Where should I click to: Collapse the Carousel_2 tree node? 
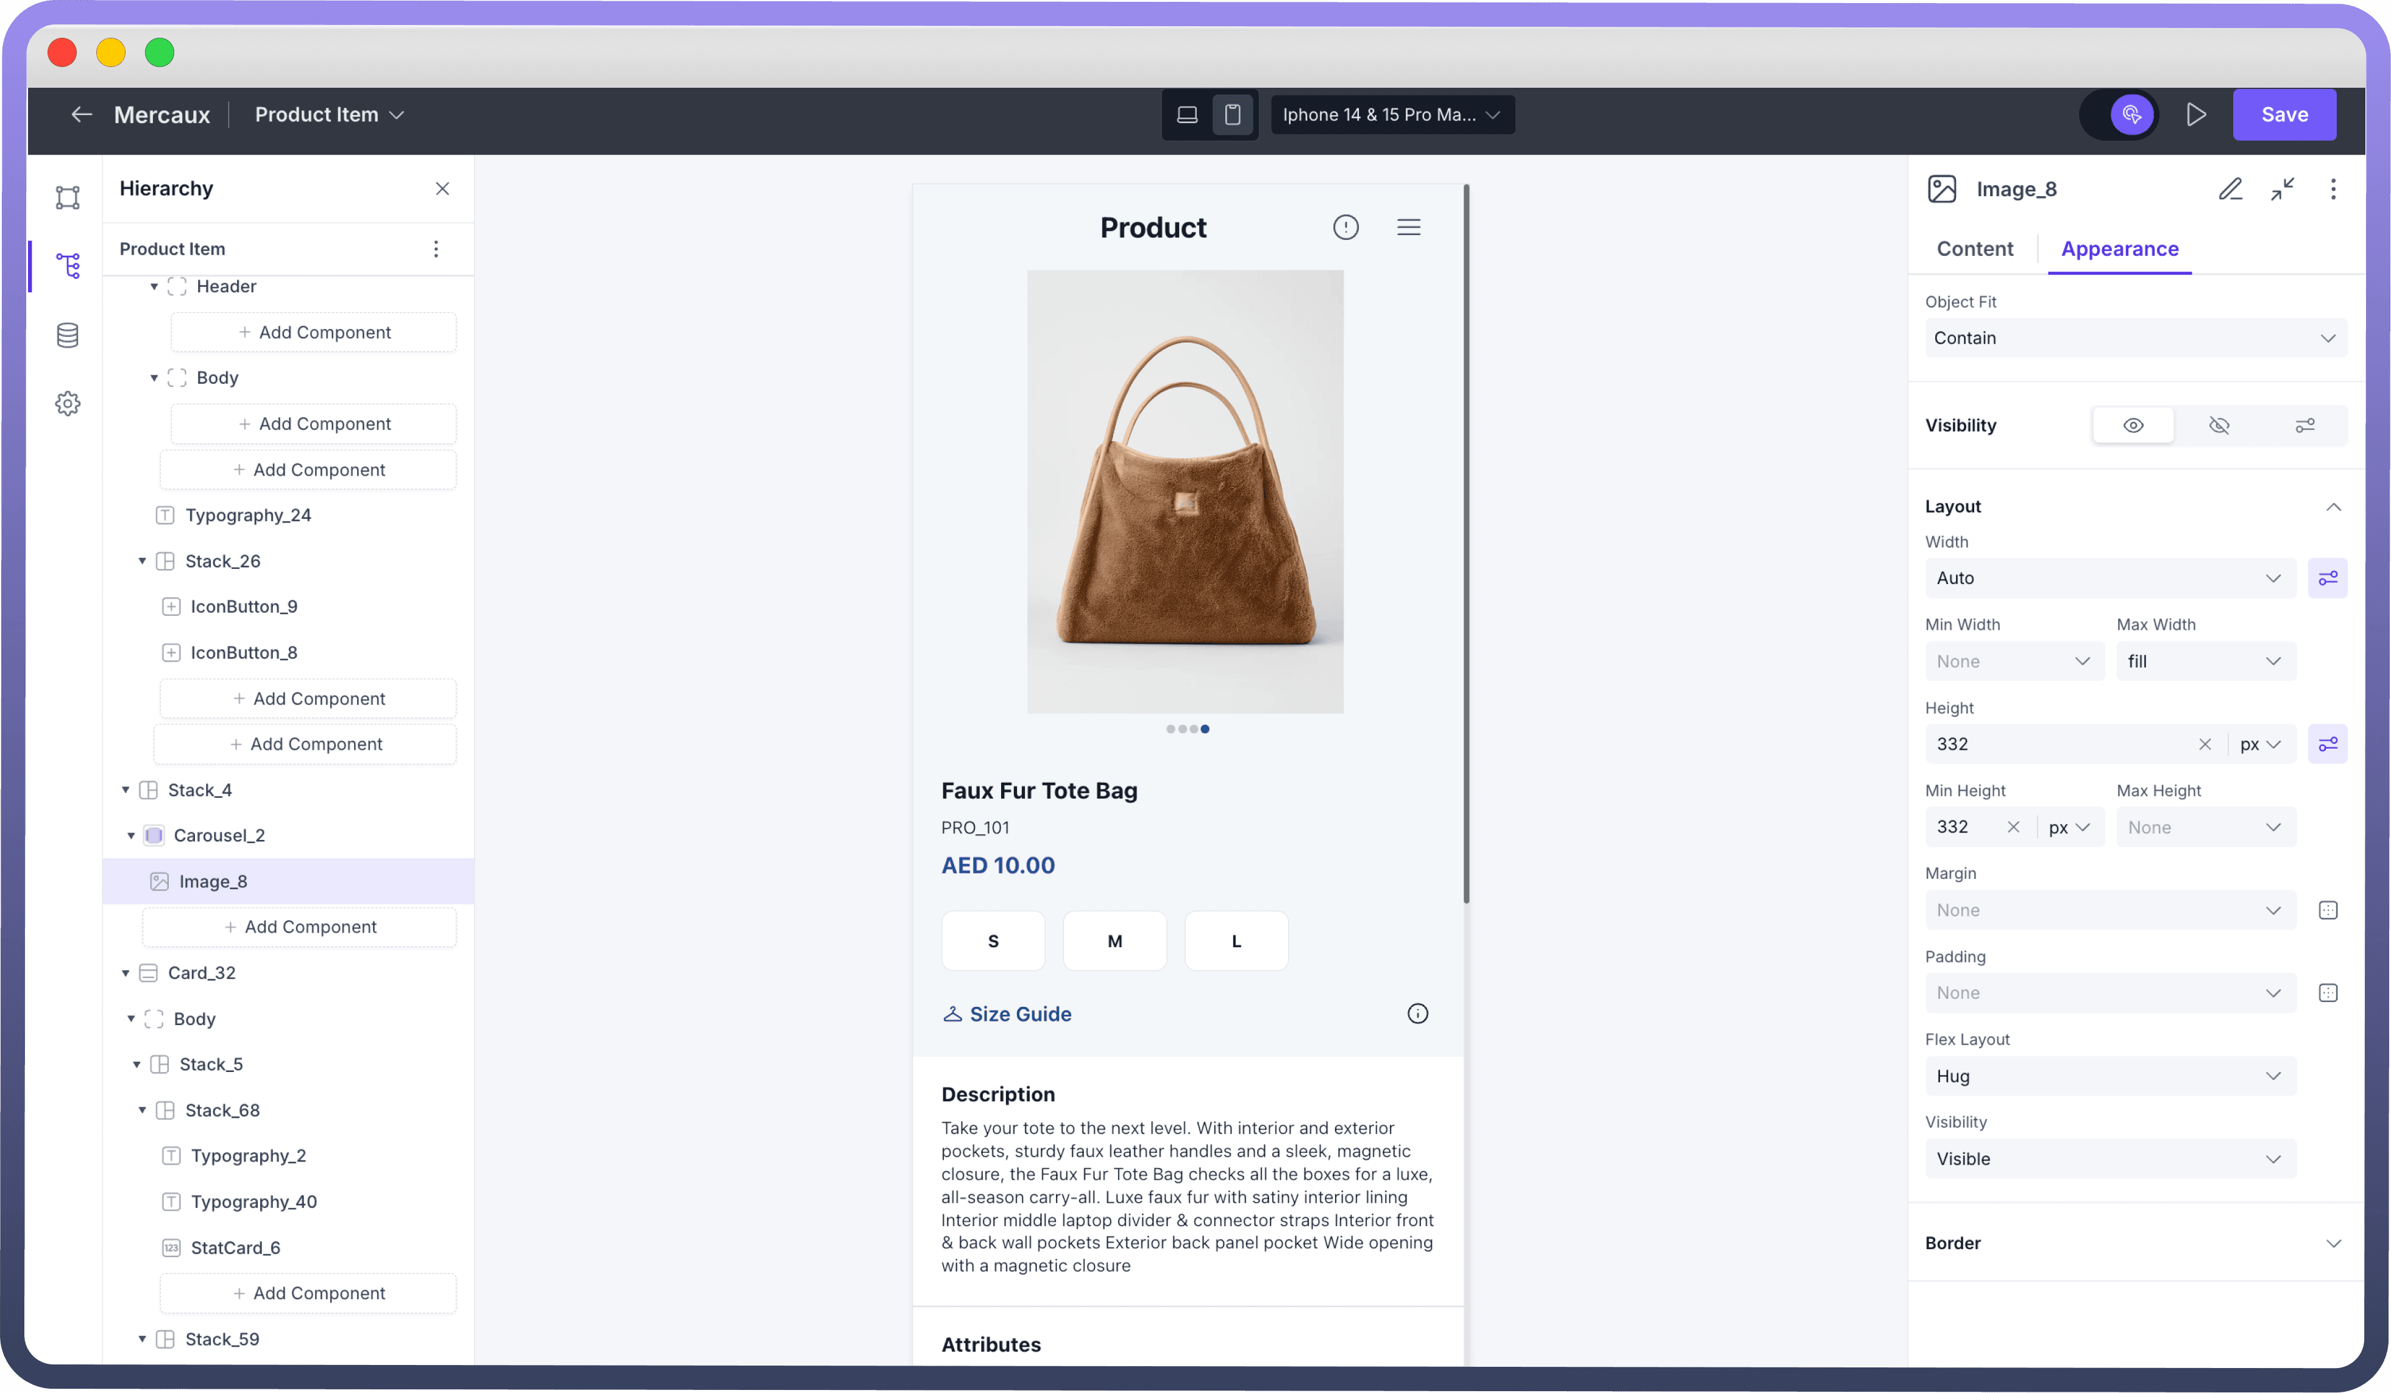131,836
